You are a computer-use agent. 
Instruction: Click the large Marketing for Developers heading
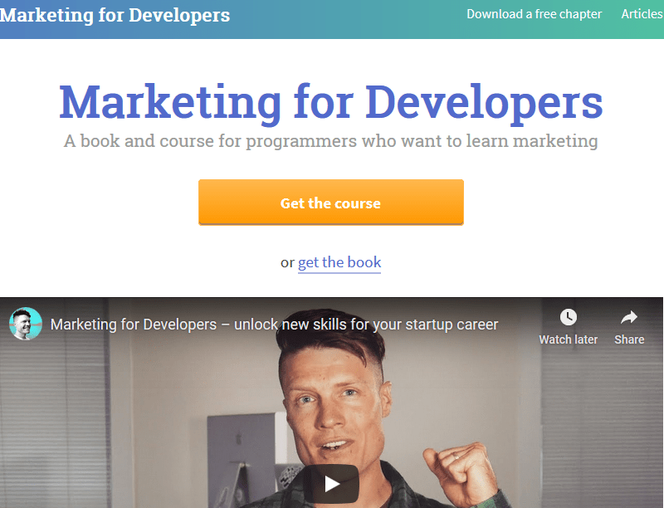[x=330, y=103]
